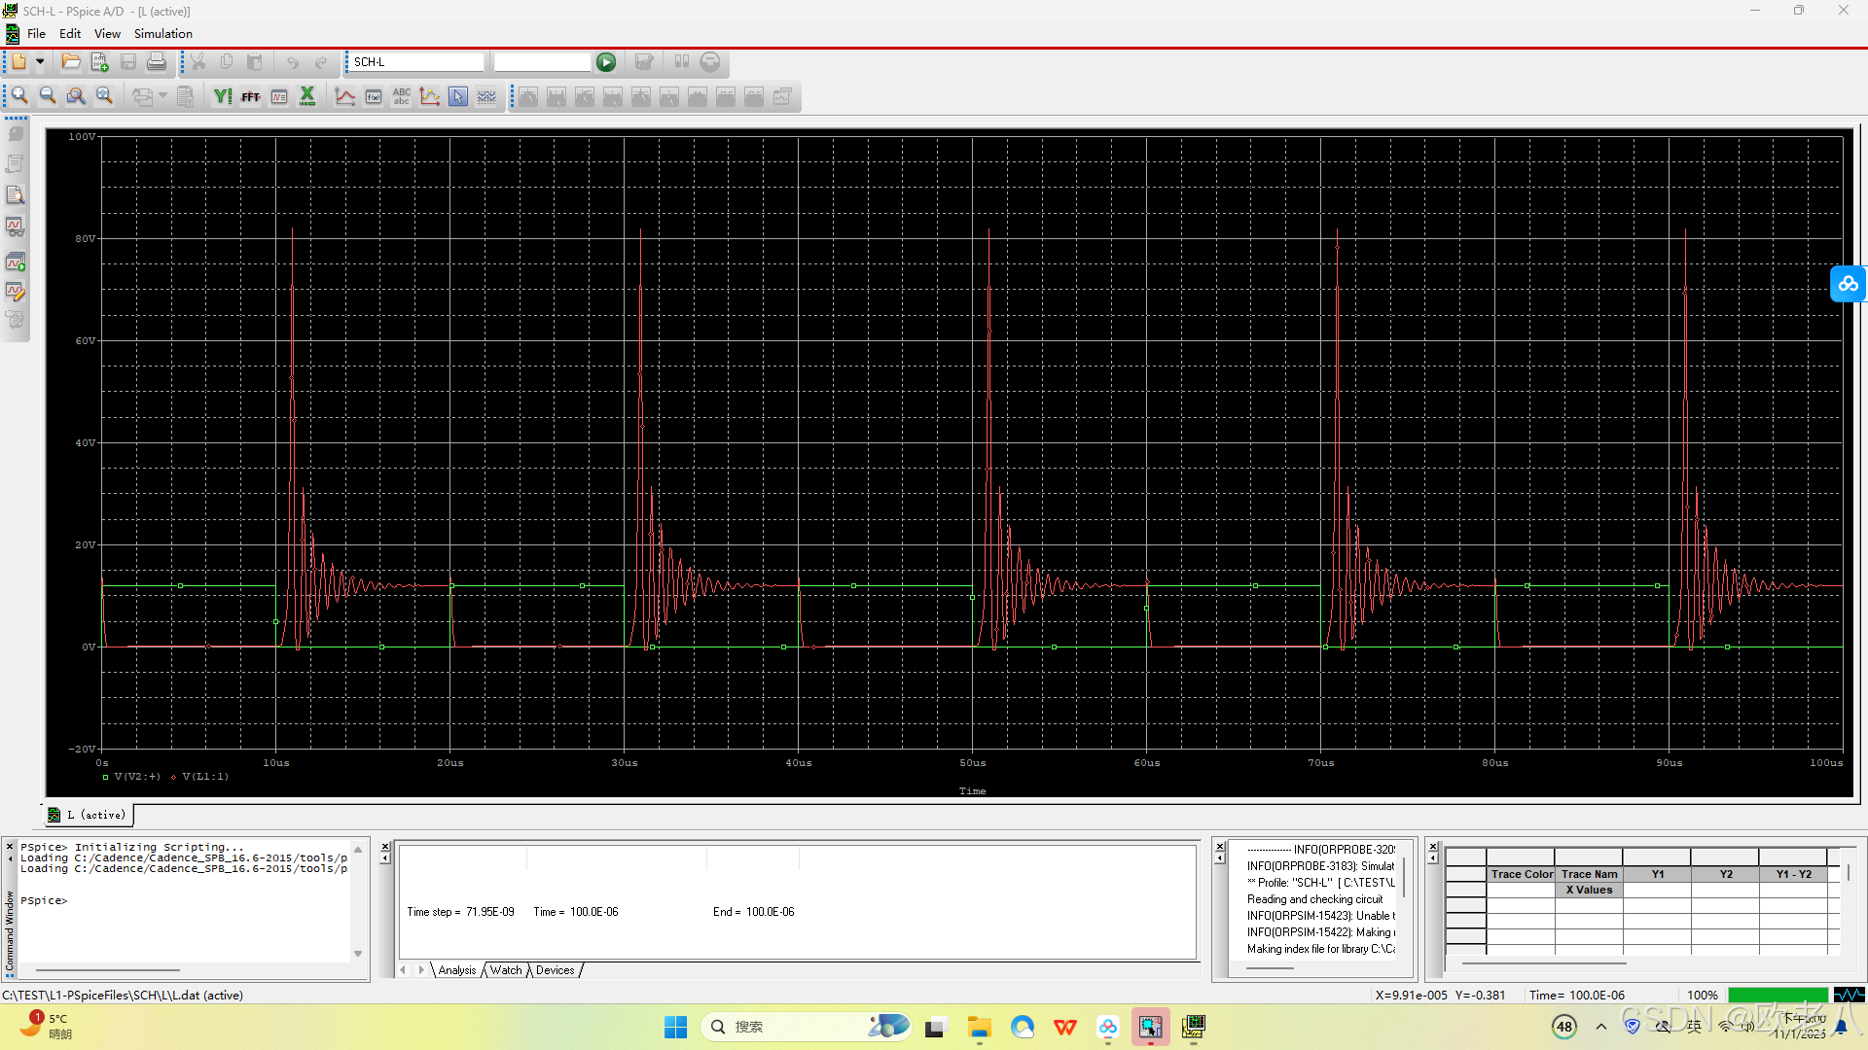This screenshot has height=1050, width=1868.
Task: Toggle the cursor display tool
Action: point(458,96)
